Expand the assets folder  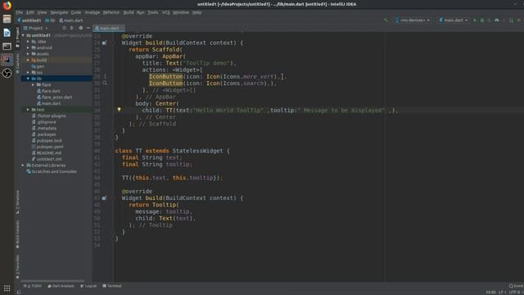(28, 54)
